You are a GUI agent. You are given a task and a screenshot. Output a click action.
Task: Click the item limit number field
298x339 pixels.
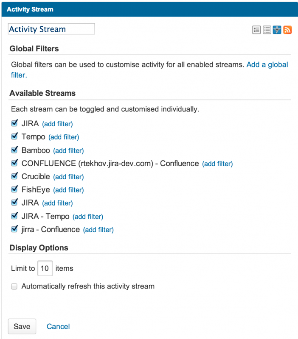coord(45,268)
